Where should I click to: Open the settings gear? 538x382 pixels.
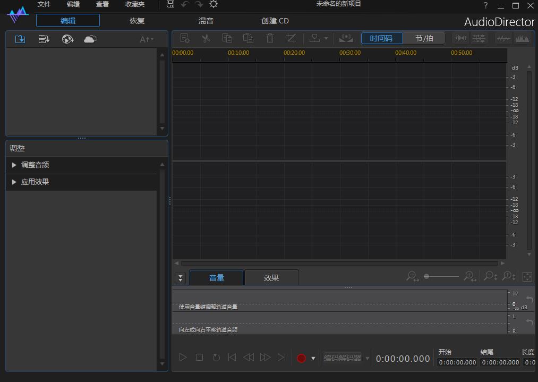(213, 4)
